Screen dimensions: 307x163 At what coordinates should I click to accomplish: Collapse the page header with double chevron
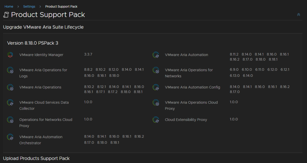coord(299,14)
